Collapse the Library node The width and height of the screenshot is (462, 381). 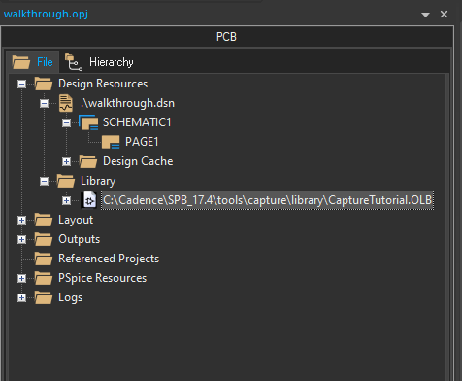44,182
